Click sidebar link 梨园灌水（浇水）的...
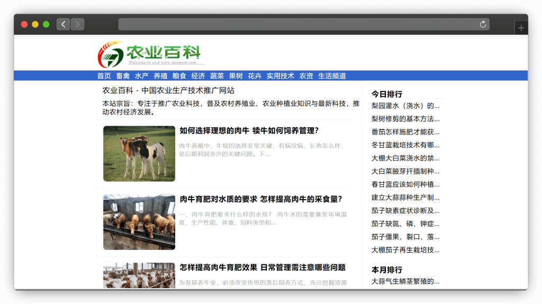This screenshot has height=304, width=542. tap(405, 105)
